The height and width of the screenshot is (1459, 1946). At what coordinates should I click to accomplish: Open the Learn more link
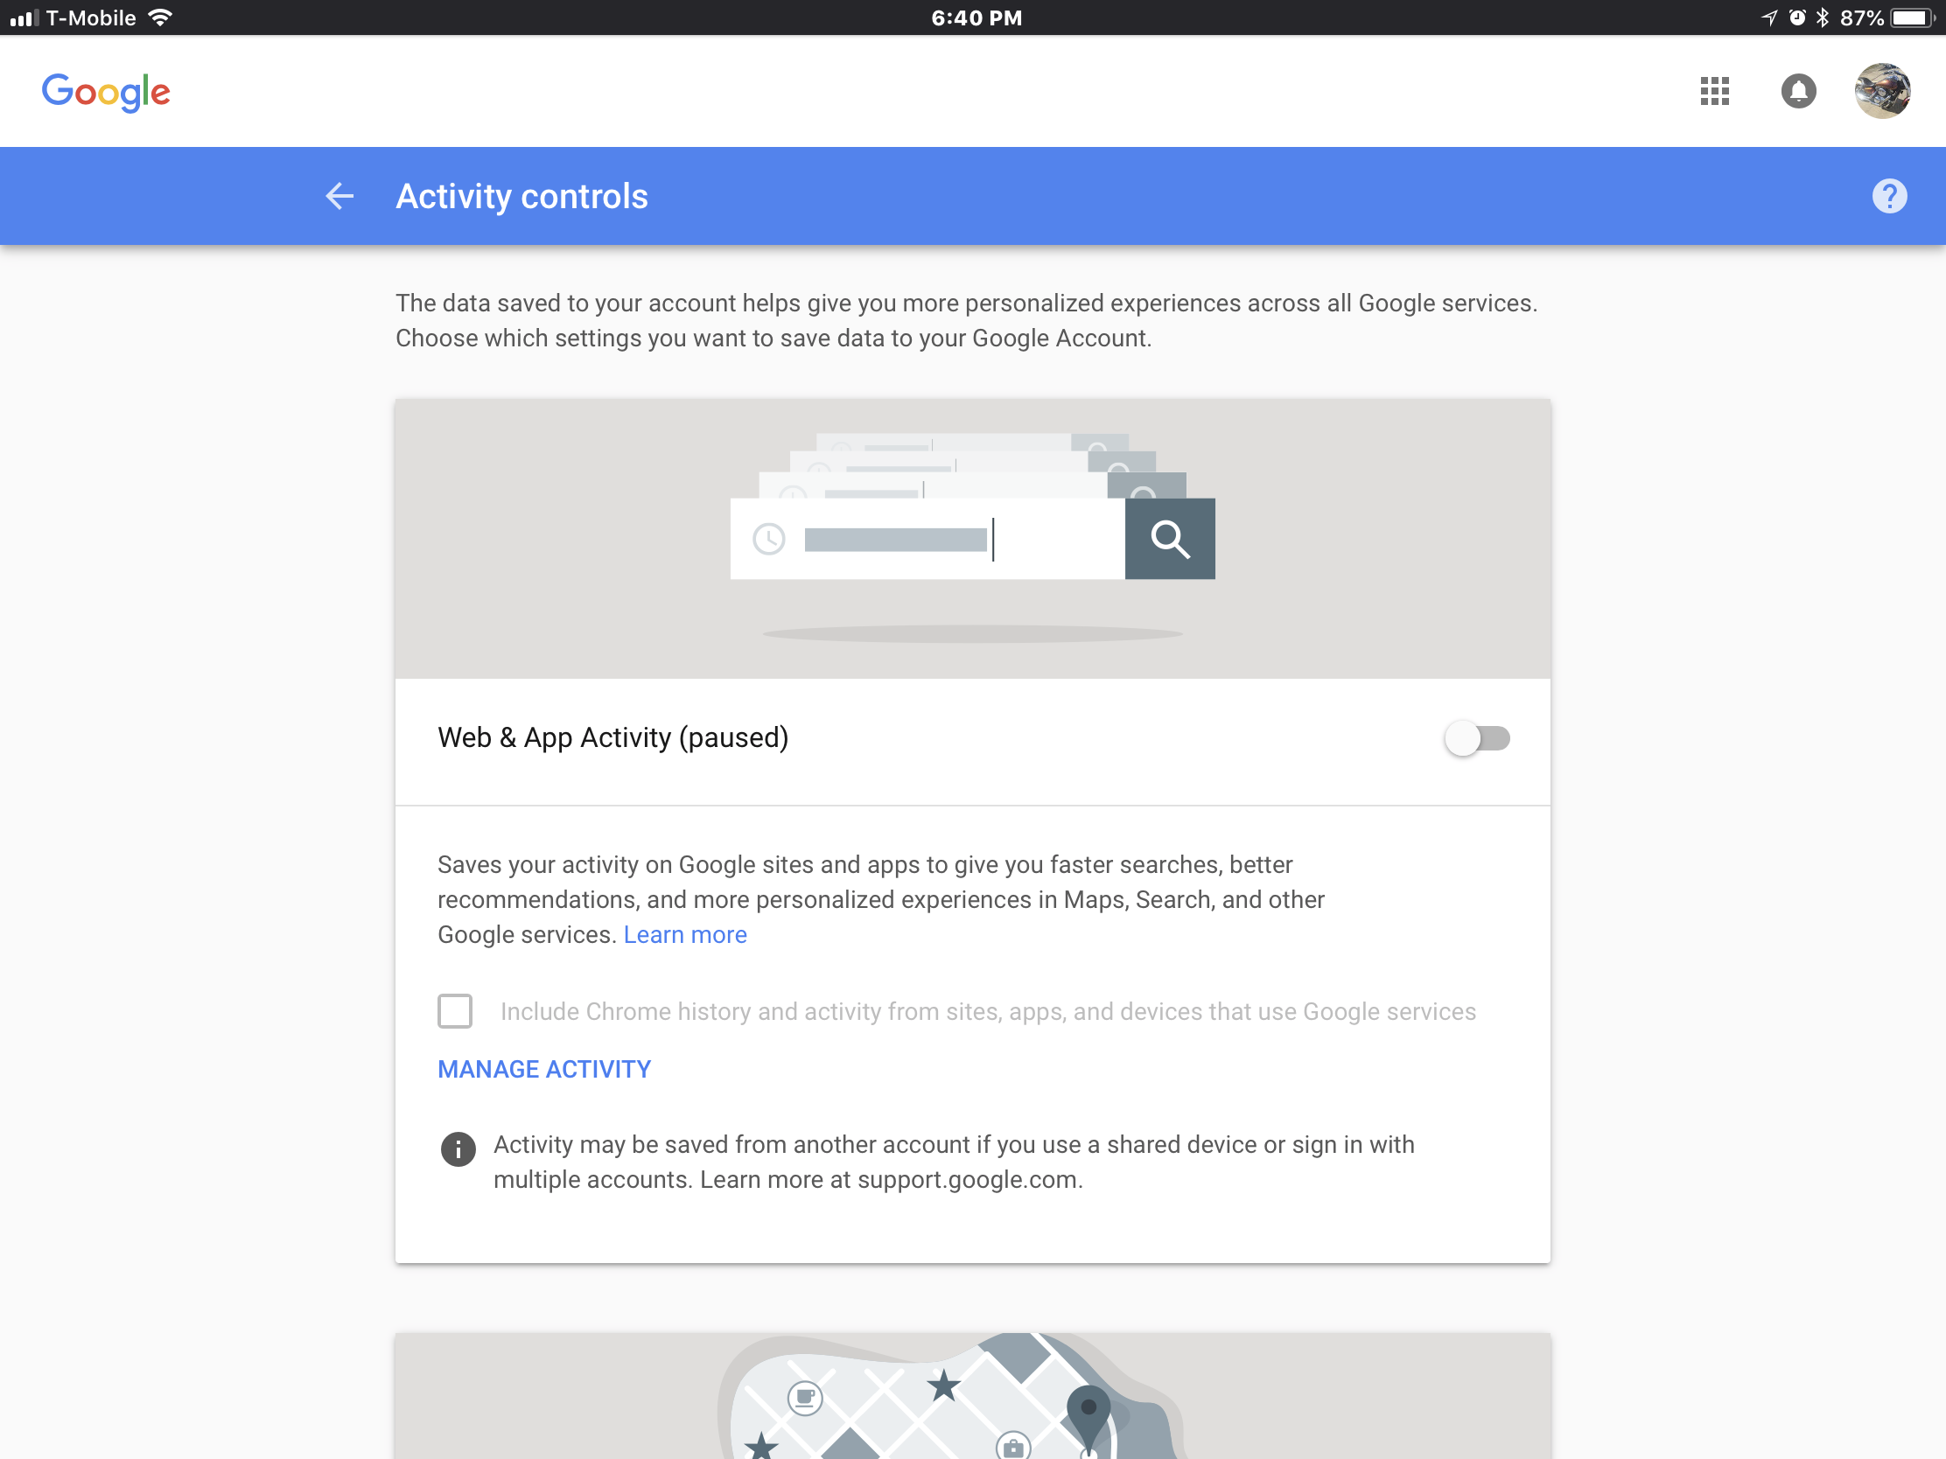[684, 935]
